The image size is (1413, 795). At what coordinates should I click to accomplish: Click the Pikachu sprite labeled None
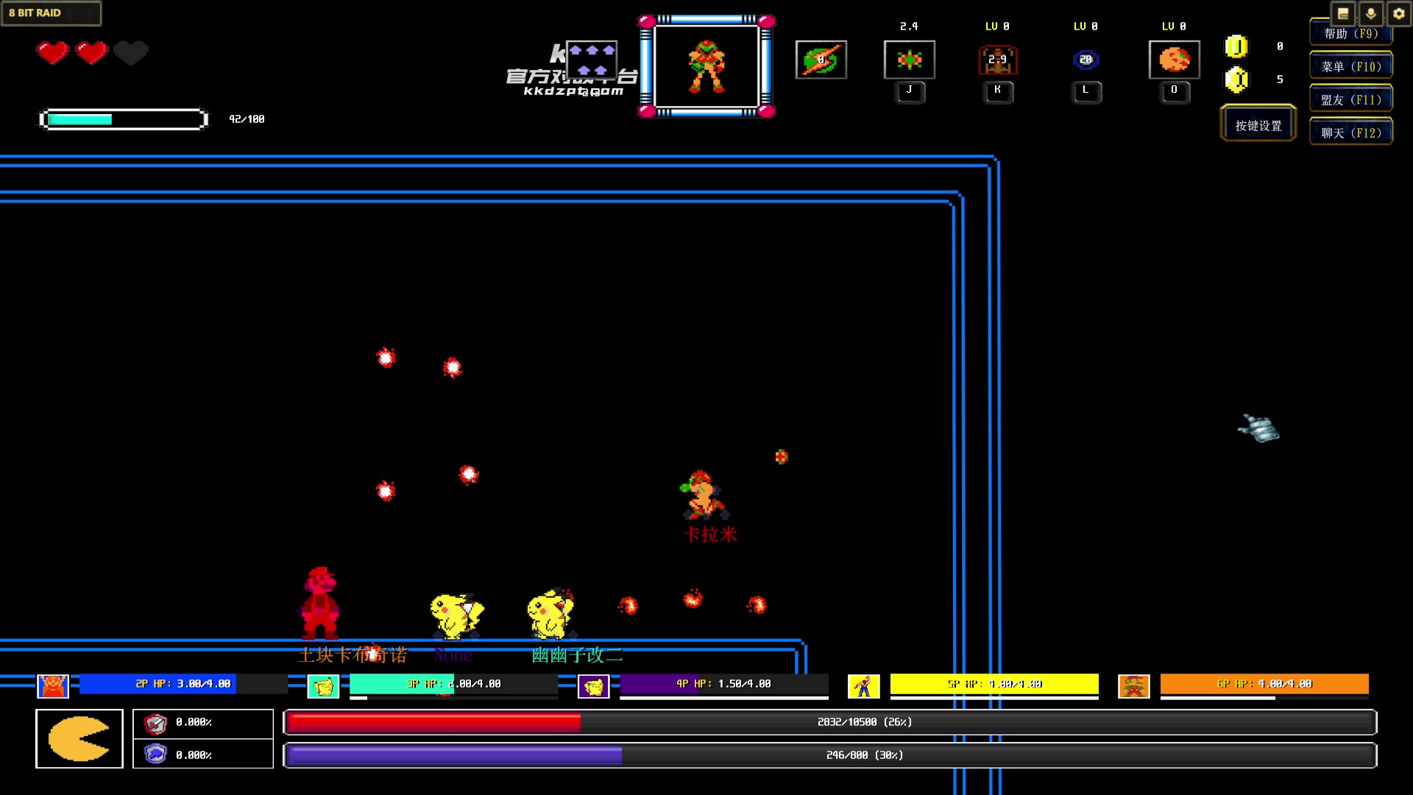(456, 615)
